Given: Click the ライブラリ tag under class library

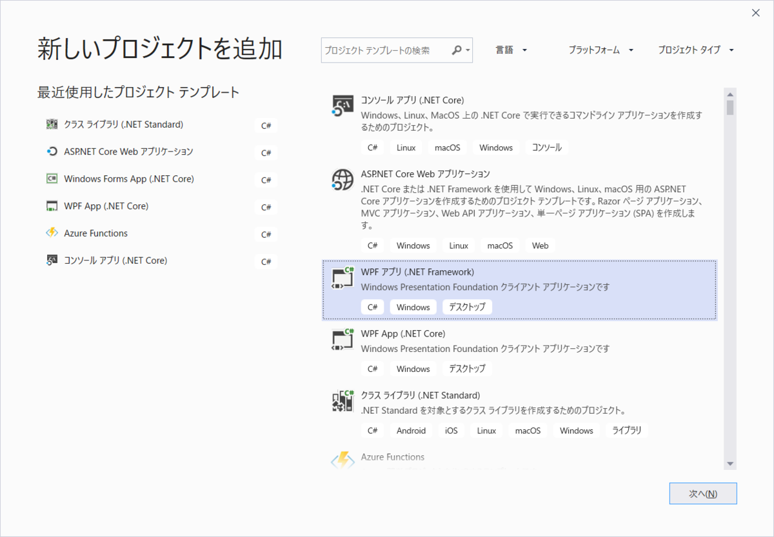Looking at the screenshot, I should click(x=627, y=431).
